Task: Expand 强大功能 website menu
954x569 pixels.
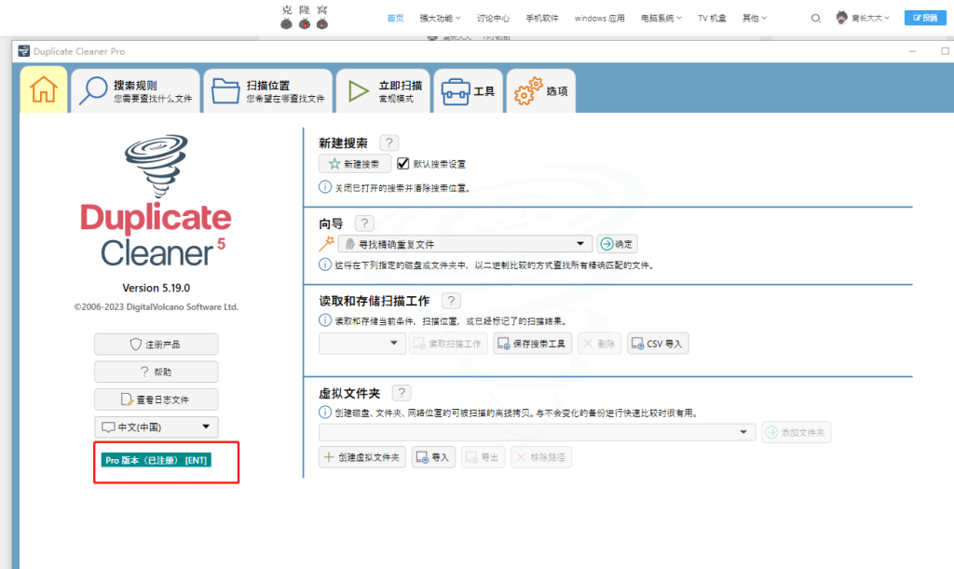Action: click(440, 19)
